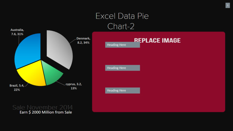Click Earn $ 2000 Million from Sale caption

tap(46, 112)
